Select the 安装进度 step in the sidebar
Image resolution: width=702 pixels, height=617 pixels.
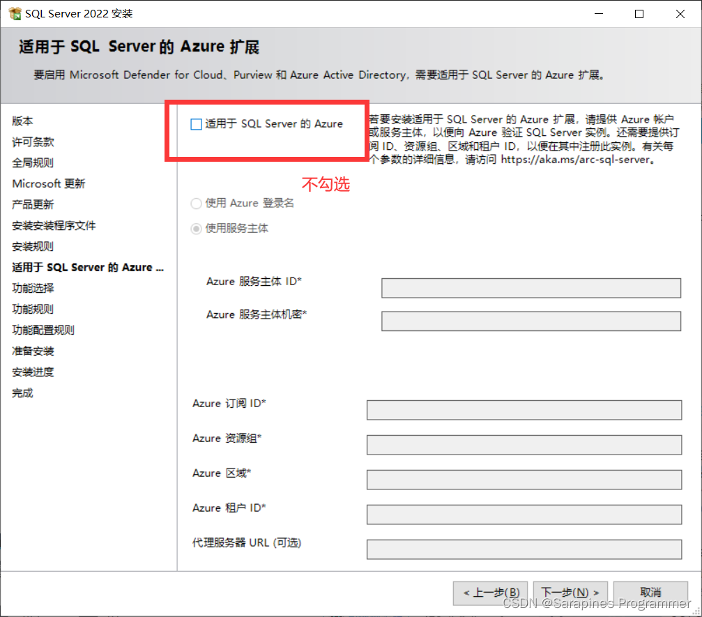33,372
